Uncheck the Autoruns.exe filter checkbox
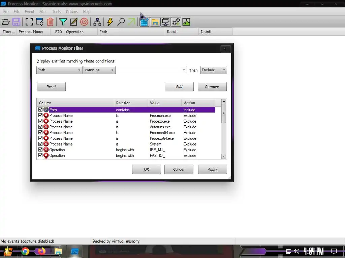The image size is (345, 258). (40, 127)
